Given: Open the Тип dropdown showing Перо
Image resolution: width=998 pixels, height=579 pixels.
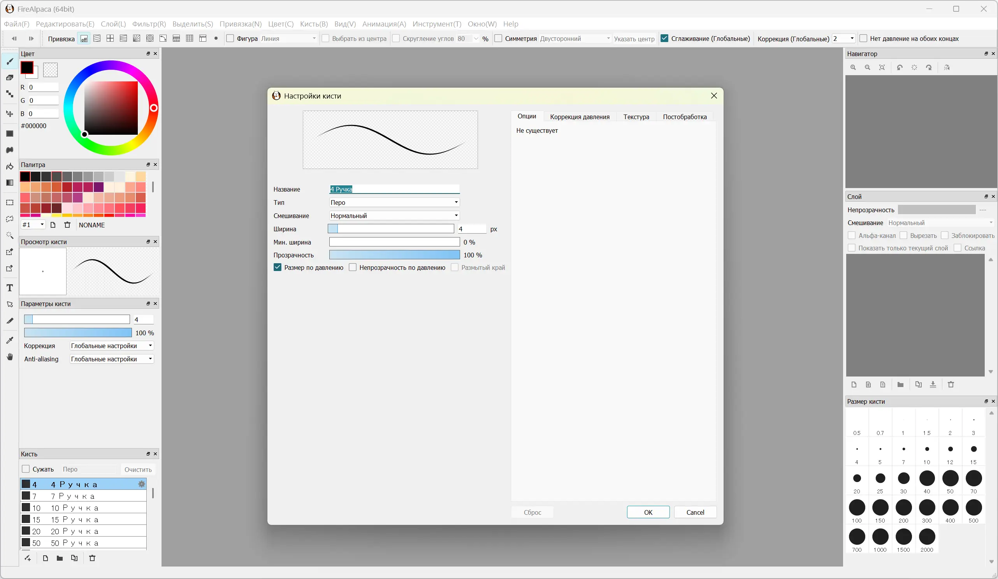Looking at the screenshot, I should [394, 202].
